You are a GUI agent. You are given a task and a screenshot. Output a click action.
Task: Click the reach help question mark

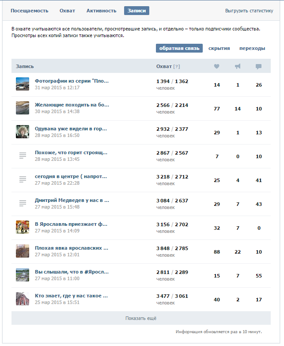tap(177, 67)
